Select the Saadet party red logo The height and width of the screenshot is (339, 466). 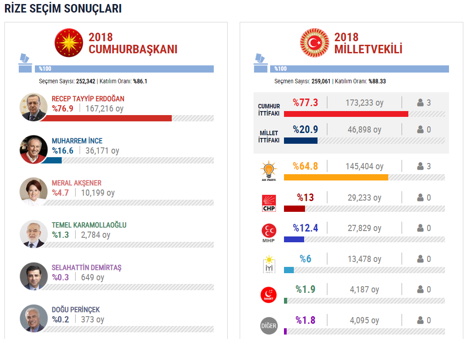[269, 295]
